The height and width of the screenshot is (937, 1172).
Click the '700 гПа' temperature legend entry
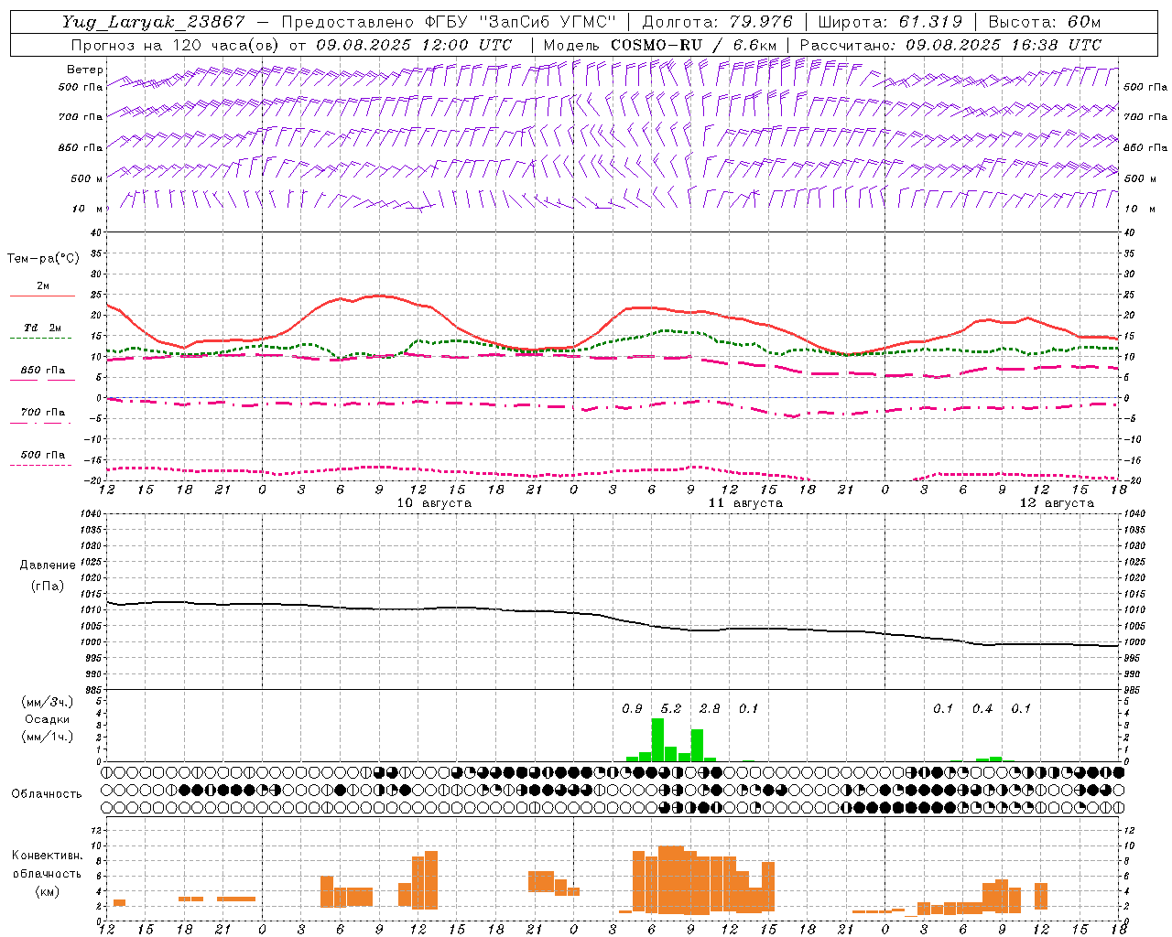(43, 413)
